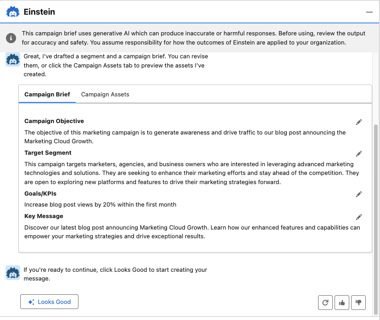Edit Key Message using the pencil icon

[359, 217]
